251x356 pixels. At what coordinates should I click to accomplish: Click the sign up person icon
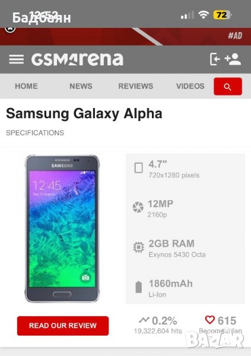pos(233,59)
